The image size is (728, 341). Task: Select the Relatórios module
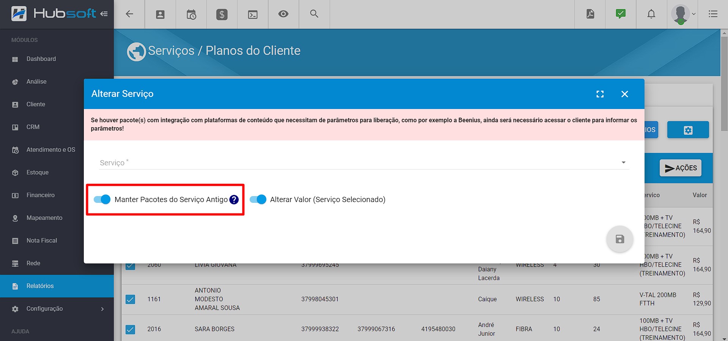click(57, 286)
